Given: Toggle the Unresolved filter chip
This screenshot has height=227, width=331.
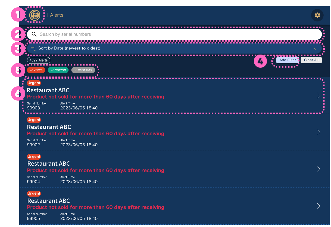Looking at the screenshot, I should (x=83, y=70).
